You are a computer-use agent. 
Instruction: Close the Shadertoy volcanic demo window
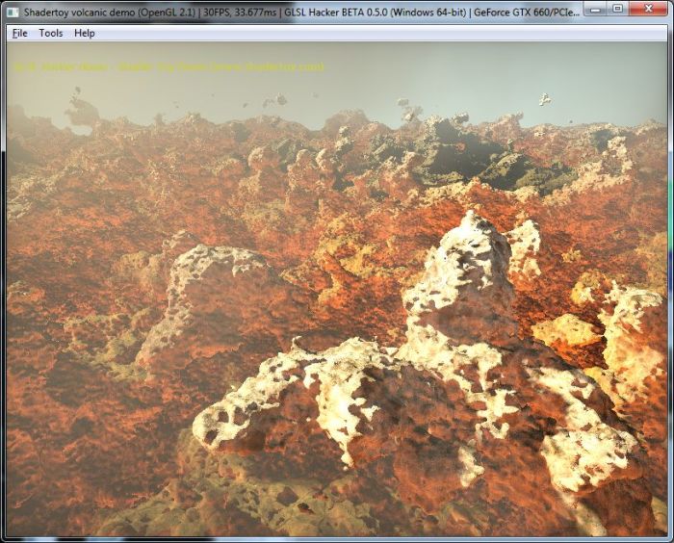click(x=649, y=9)
